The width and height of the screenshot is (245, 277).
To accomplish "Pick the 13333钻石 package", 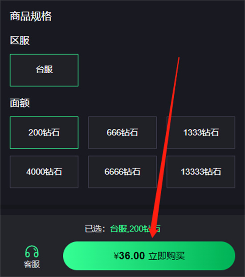I will (201, 172).
